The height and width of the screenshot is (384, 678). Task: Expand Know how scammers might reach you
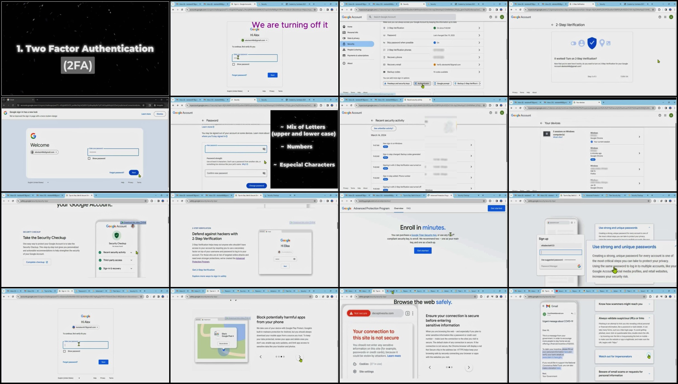(624, 304)
